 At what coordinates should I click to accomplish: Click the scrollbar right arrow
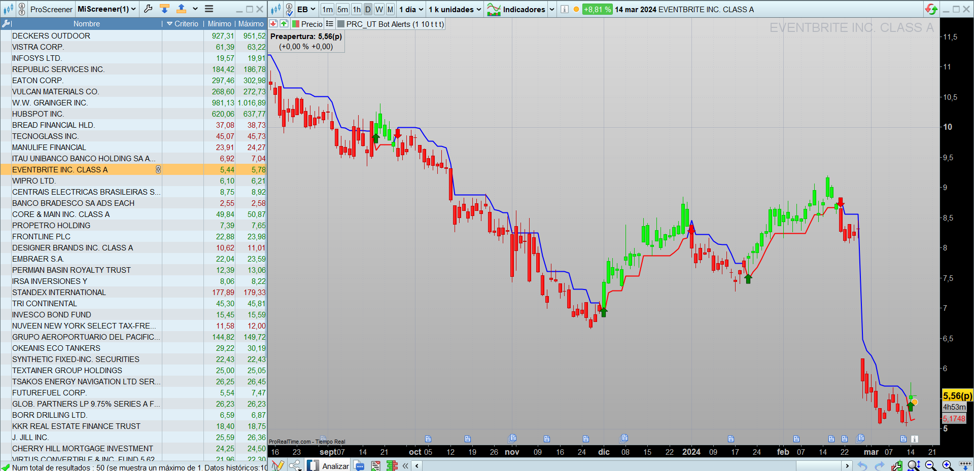point(847,465)
